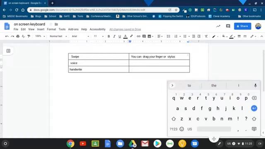
Task: Choose the 'to' word suggestion
Action: point(189,86)
